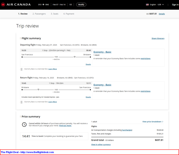Screen dimensions: 179x155
Task: Click the Surcharges link
Action: pyautogui.click(x=127, y=130)
